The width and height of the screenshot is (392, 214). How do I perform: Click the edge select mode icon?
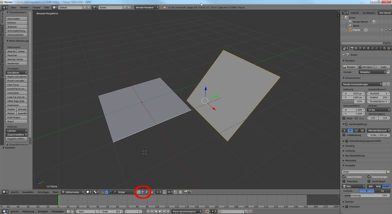(142, 192)
